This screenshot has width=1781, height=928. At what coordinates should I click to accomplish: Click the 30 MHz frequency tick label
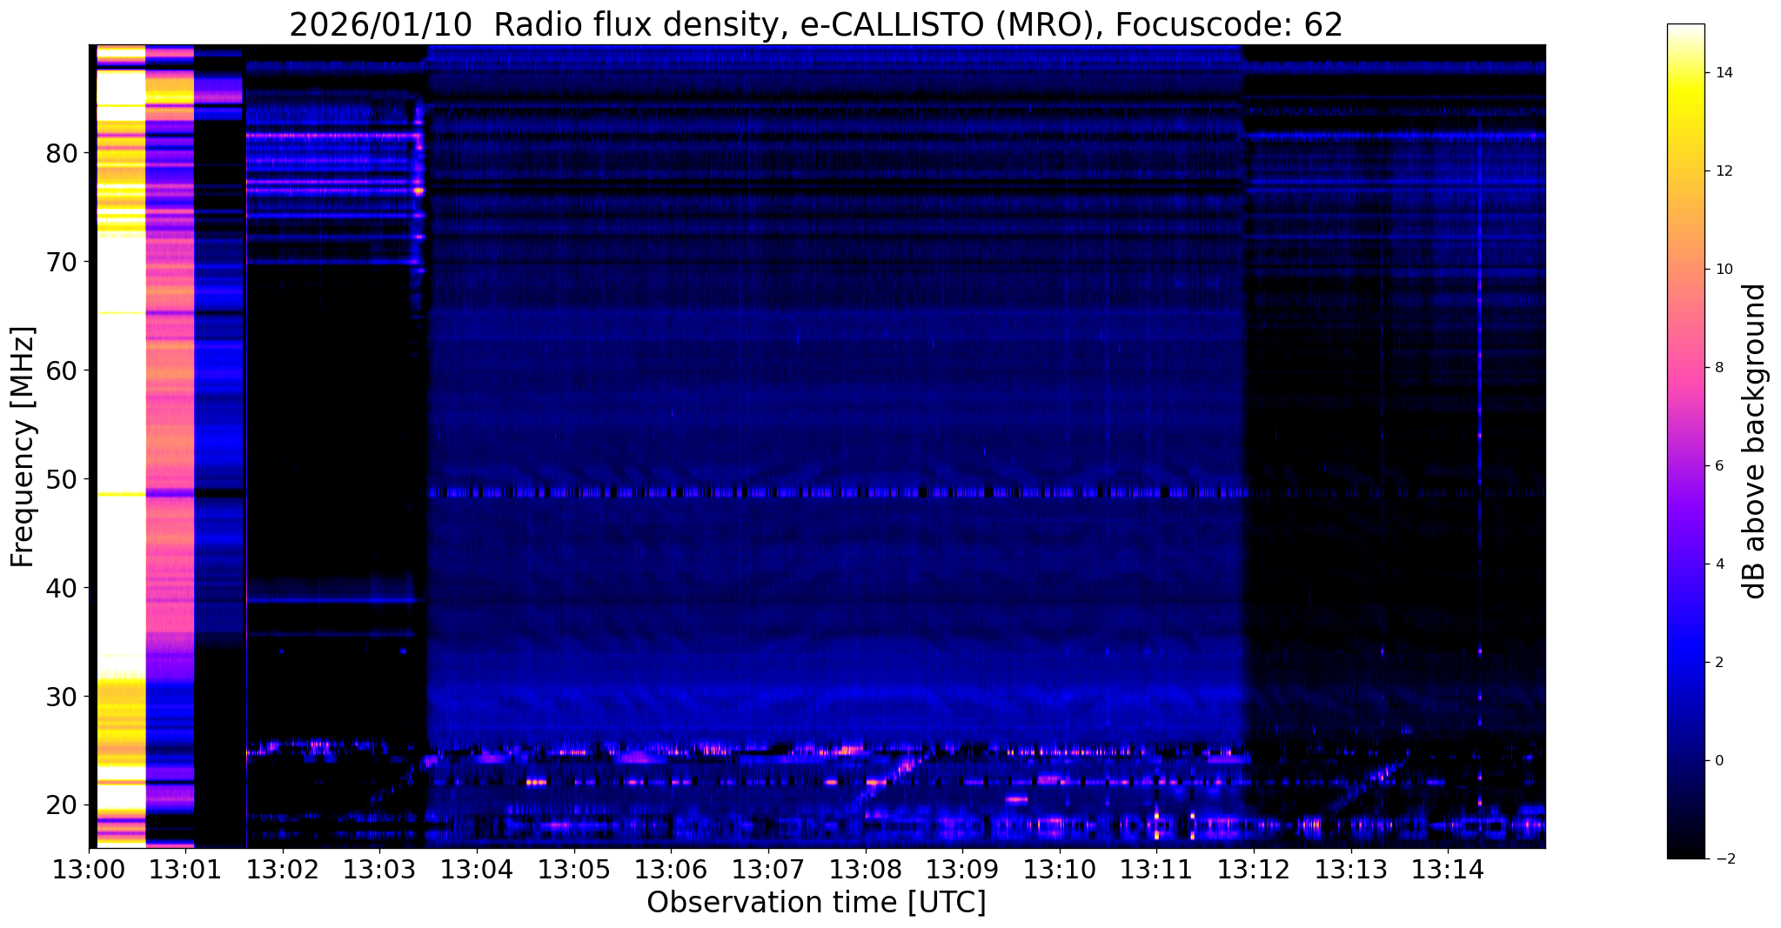61,698
